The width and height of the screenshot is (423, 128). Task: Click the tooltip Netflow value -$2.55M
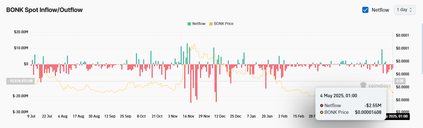[373, 105]
